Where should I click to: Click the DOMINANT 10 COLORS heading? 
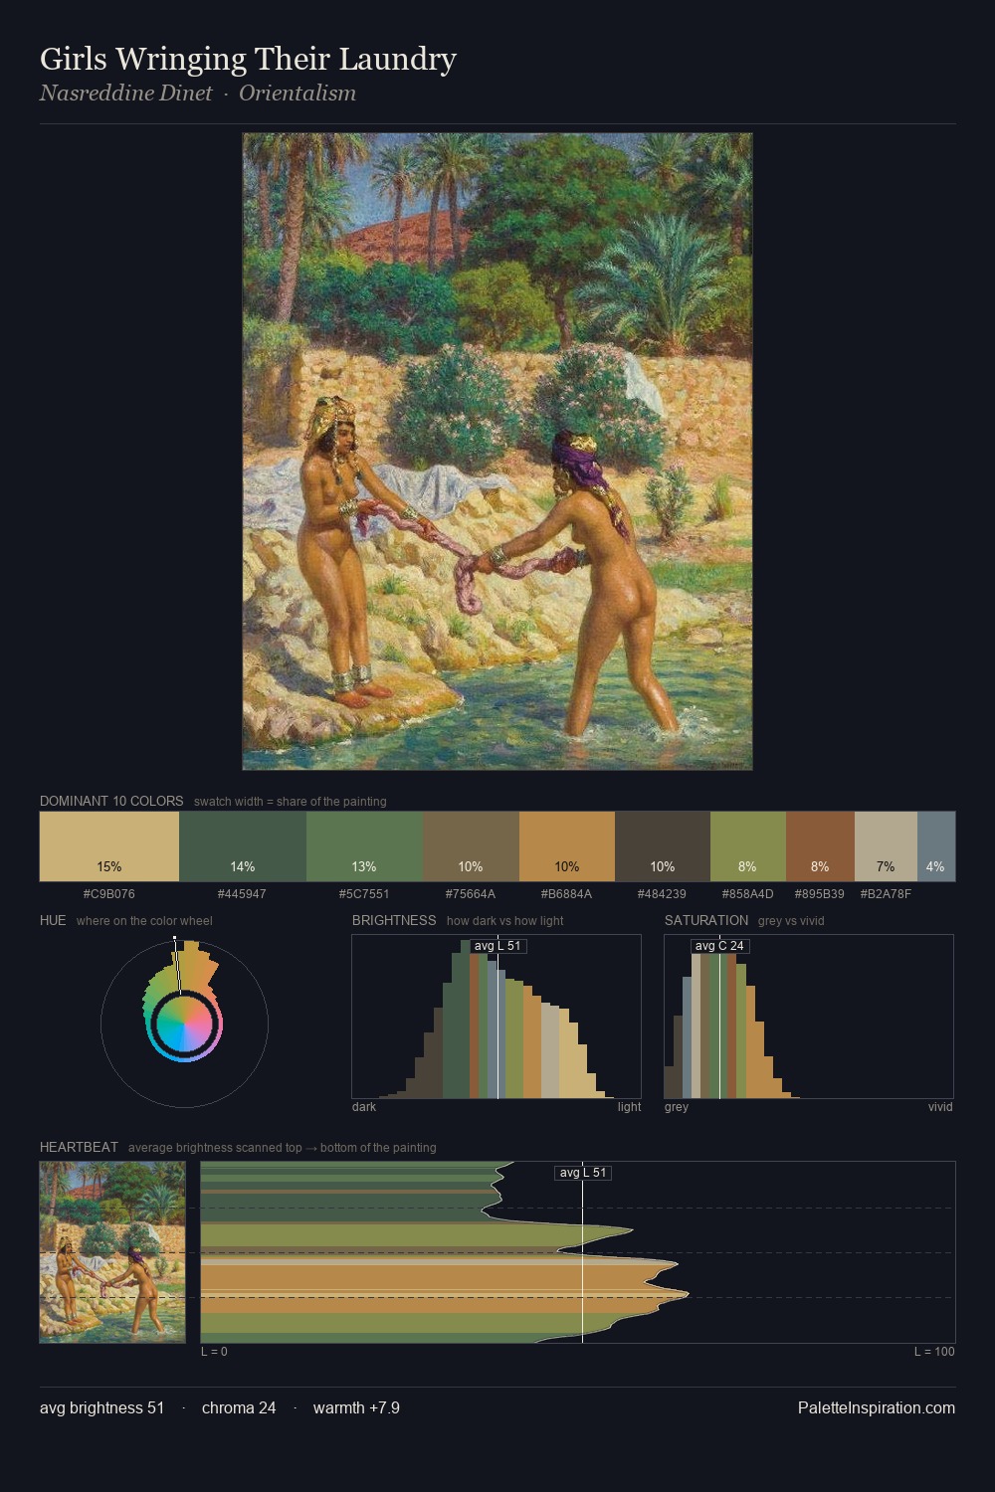pos(111,801)
